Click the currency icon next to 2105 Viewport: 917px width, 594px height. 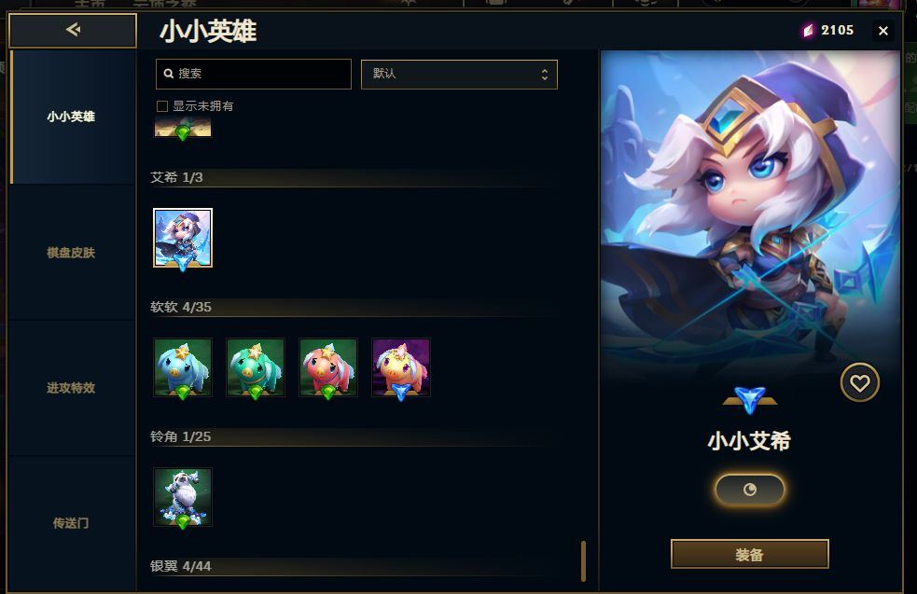click(808, 31)
